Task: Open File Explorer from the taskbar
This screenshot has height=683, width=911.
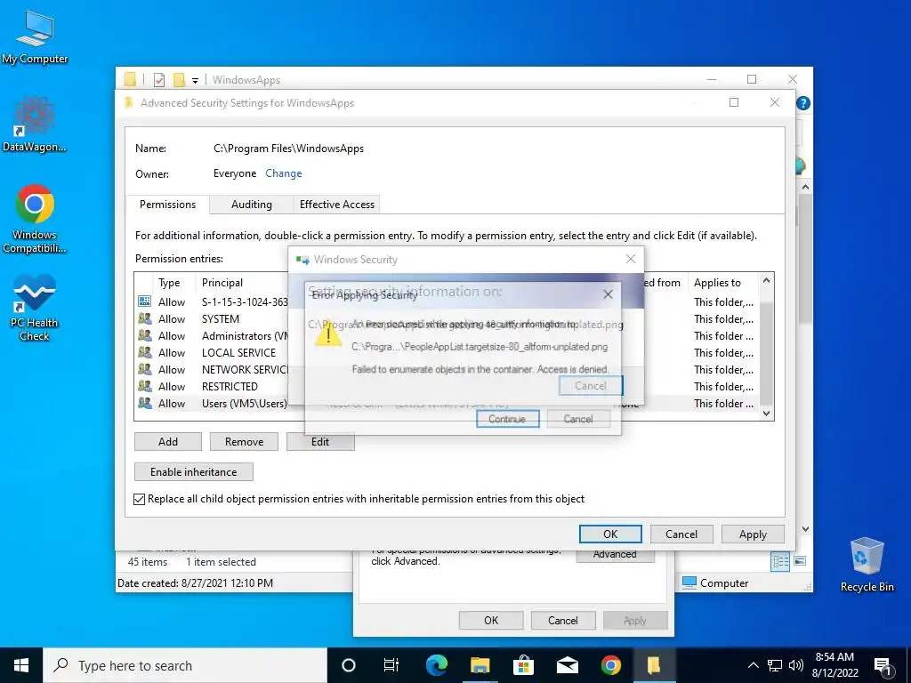Action: tap(480, 665)
